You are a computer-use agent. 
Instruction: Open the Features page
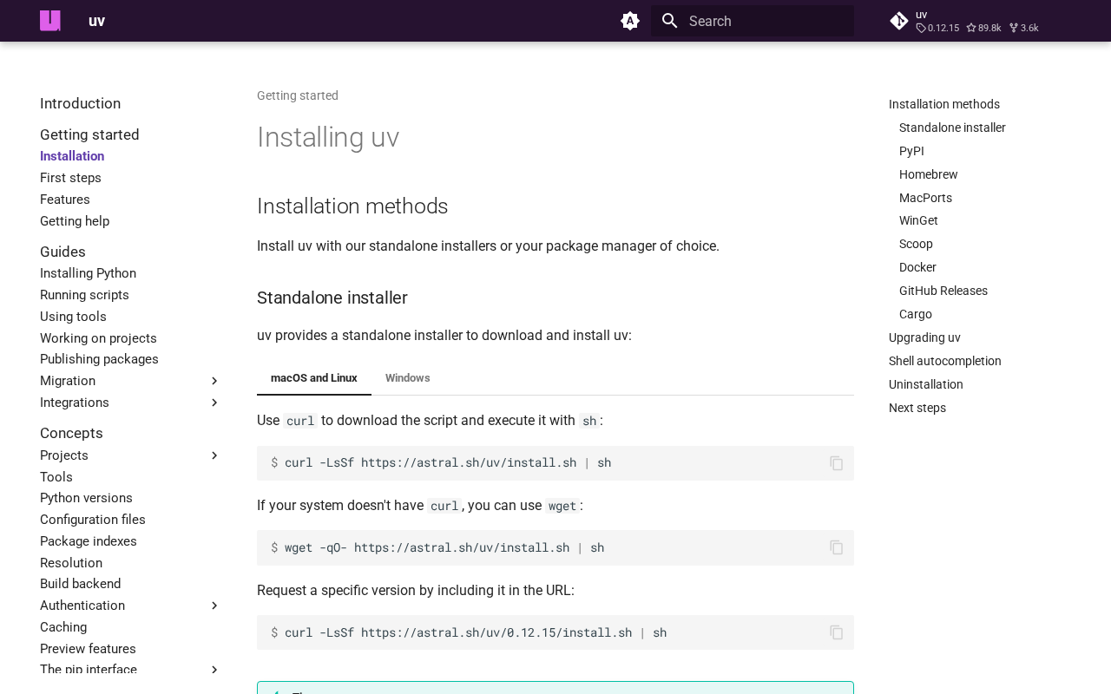65,200
